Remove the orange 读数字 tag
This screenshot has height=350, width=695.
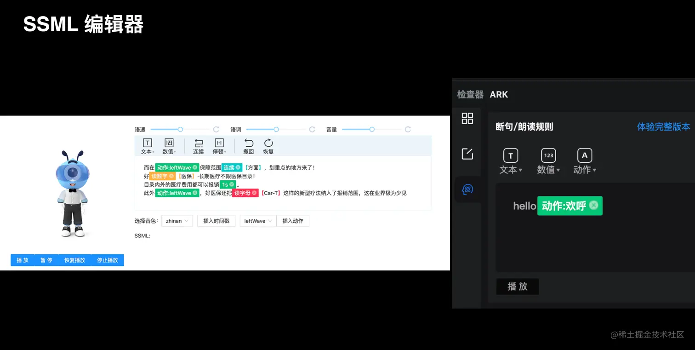coord(171,176)
